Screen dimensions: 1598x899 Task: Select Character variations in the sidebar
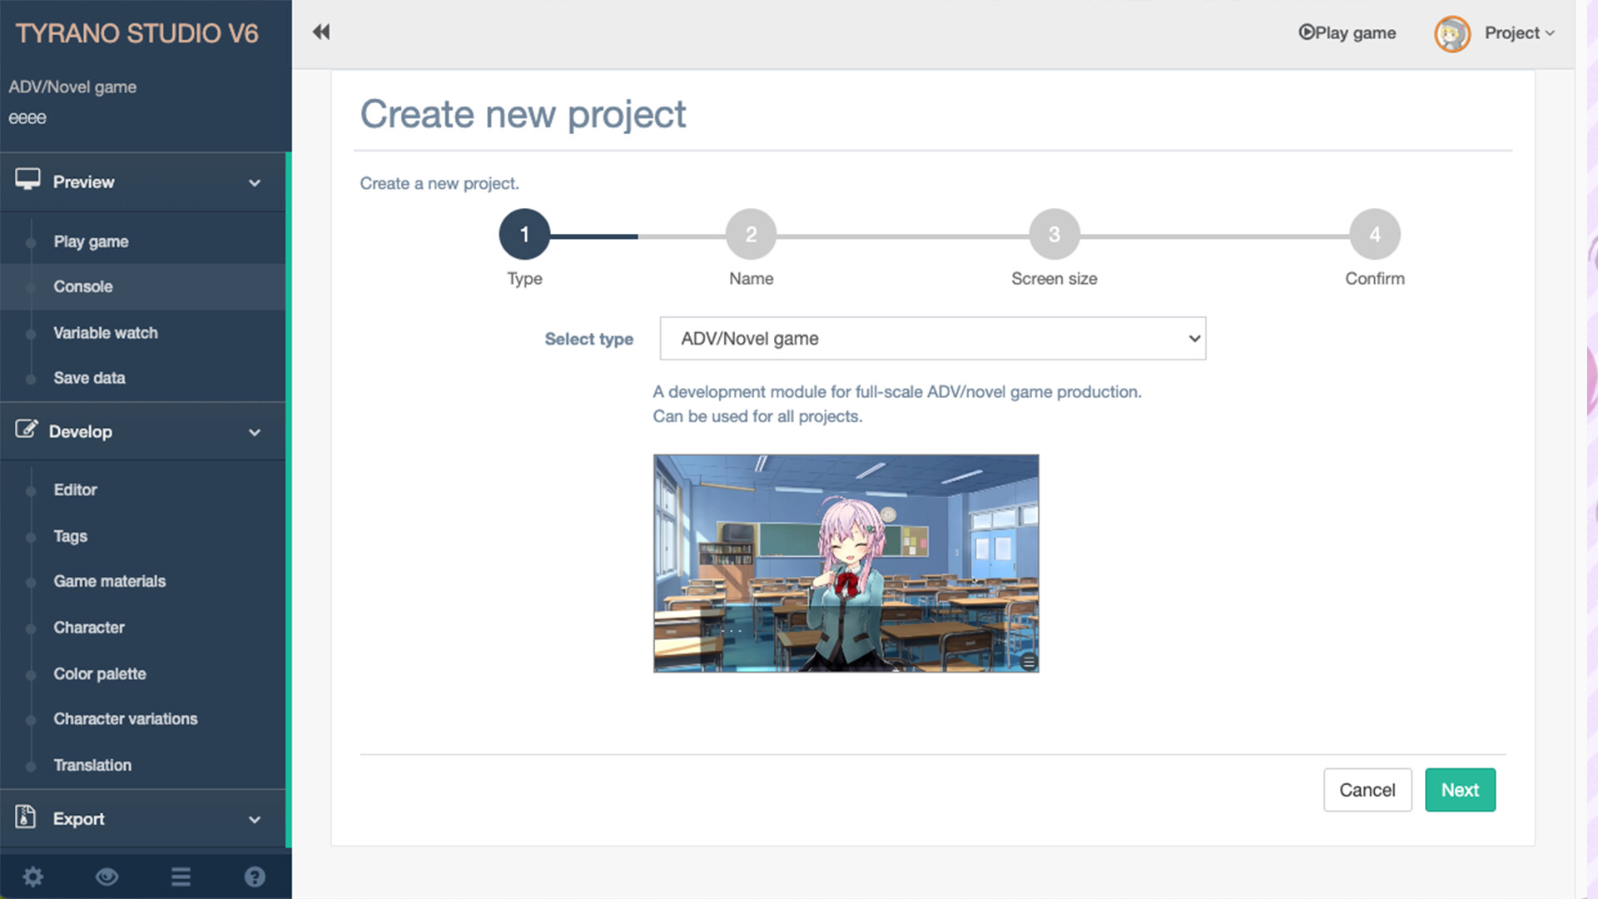click(126, 718)
